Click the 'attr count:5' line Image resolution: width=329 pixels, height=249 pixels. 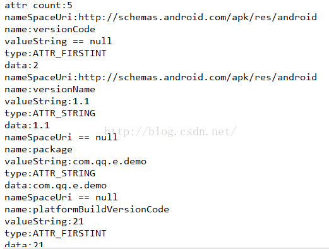(39, 5)
